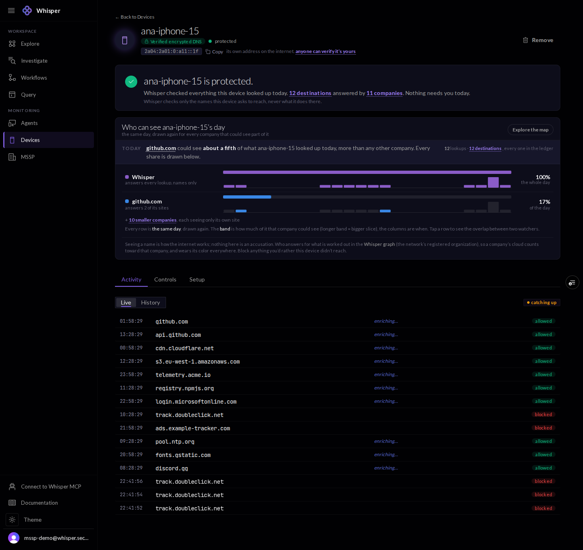Viewport: 583px width, 550px height.
Task: Click track.doubleclick.net at 22:41:52
Action: click(x=189, y=508)
